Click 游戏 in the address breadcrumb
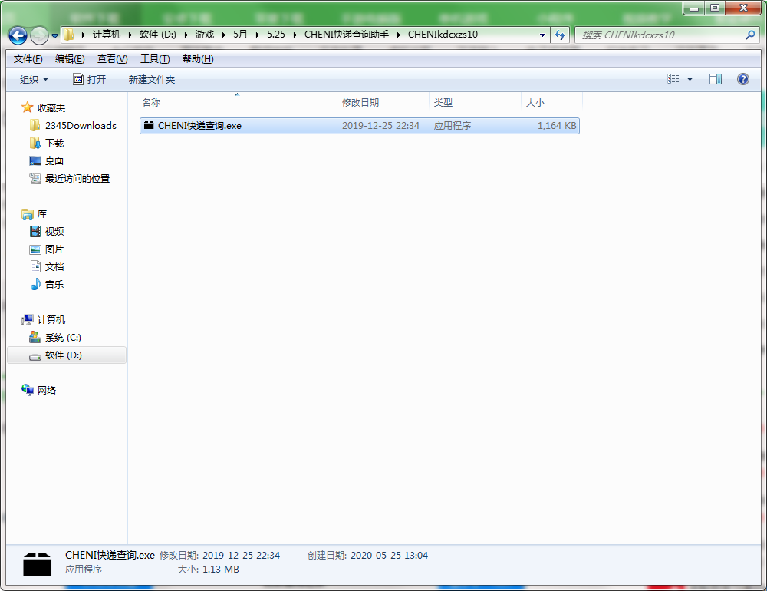 [x=205, y=35]
